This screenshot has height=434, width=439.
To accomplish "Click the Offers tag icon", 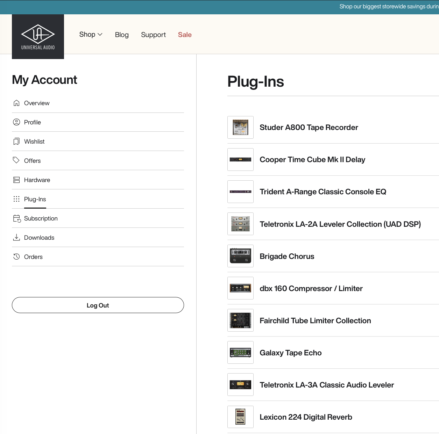I will (16, 160).
